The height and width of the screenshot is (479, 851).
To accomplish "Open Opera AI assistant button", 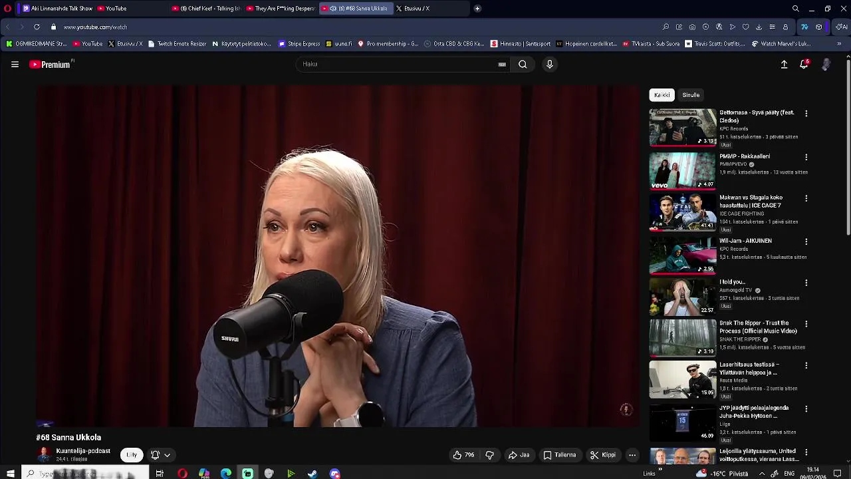I will point(842,27).
